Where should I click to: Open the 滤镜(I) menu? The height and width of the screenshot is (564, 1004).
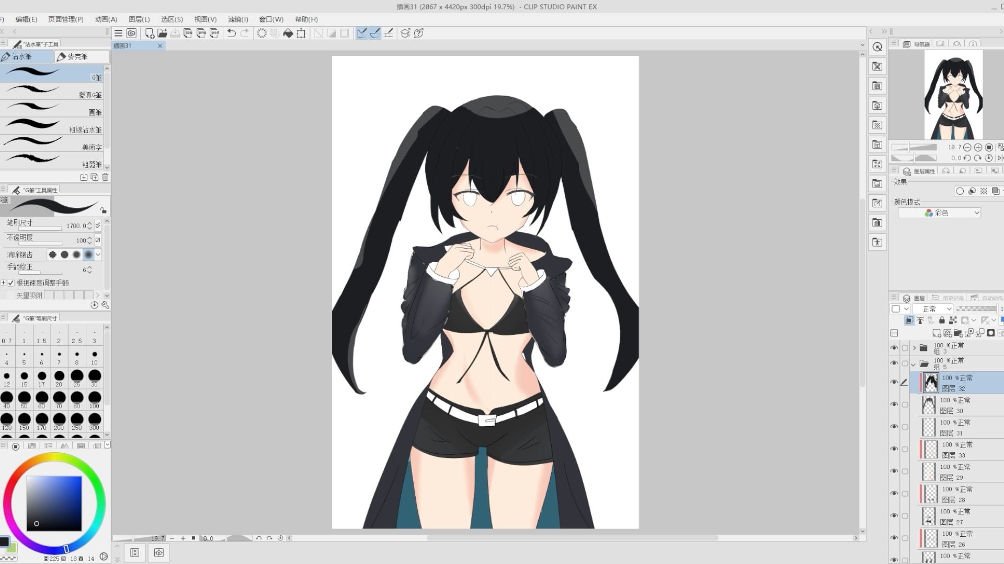238,19
